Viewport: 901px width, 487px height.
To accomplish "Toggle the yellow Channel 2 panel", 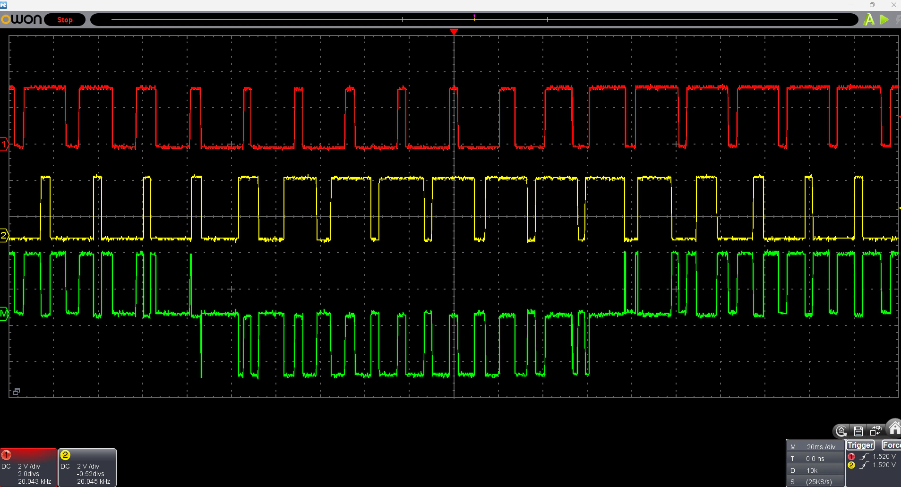I will click(x=87, y=468).
